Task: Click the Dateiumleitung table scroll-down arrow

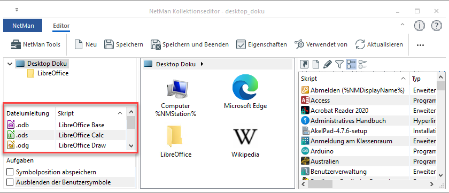Action: 131,146
